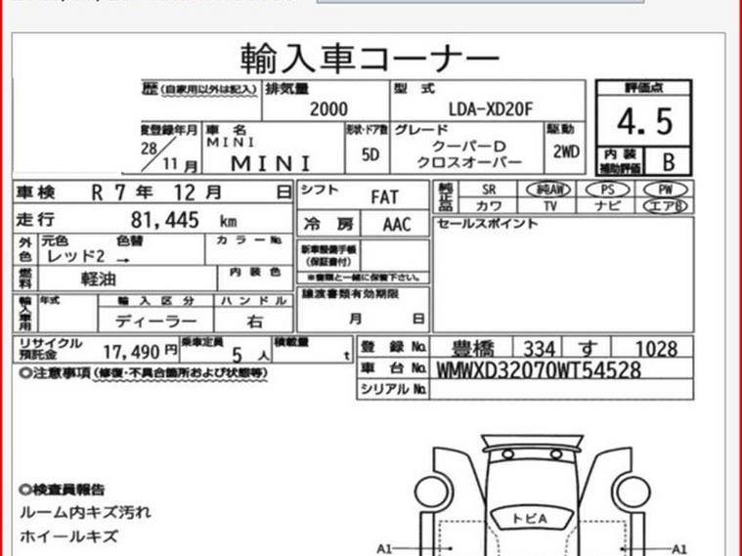
Task: Select inspector note ホイールキズ
Action: point(68,536)
